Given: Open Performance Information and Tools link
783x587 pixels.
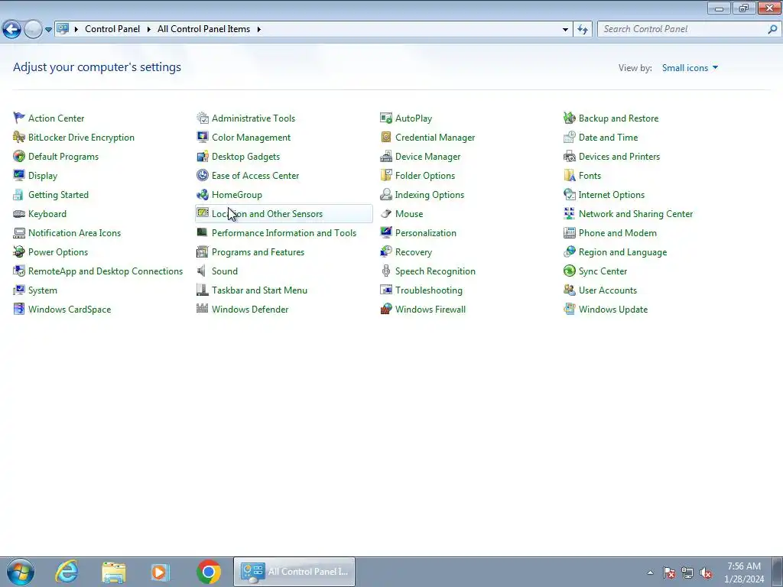Looking at the screenshot, I should click(x=284, y=232).
